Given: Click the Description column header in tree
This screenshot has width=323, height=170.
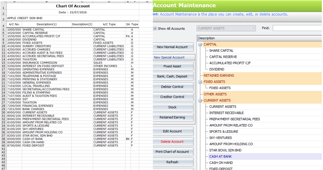Looking at the screenshot, I should (x=259, y=38).
